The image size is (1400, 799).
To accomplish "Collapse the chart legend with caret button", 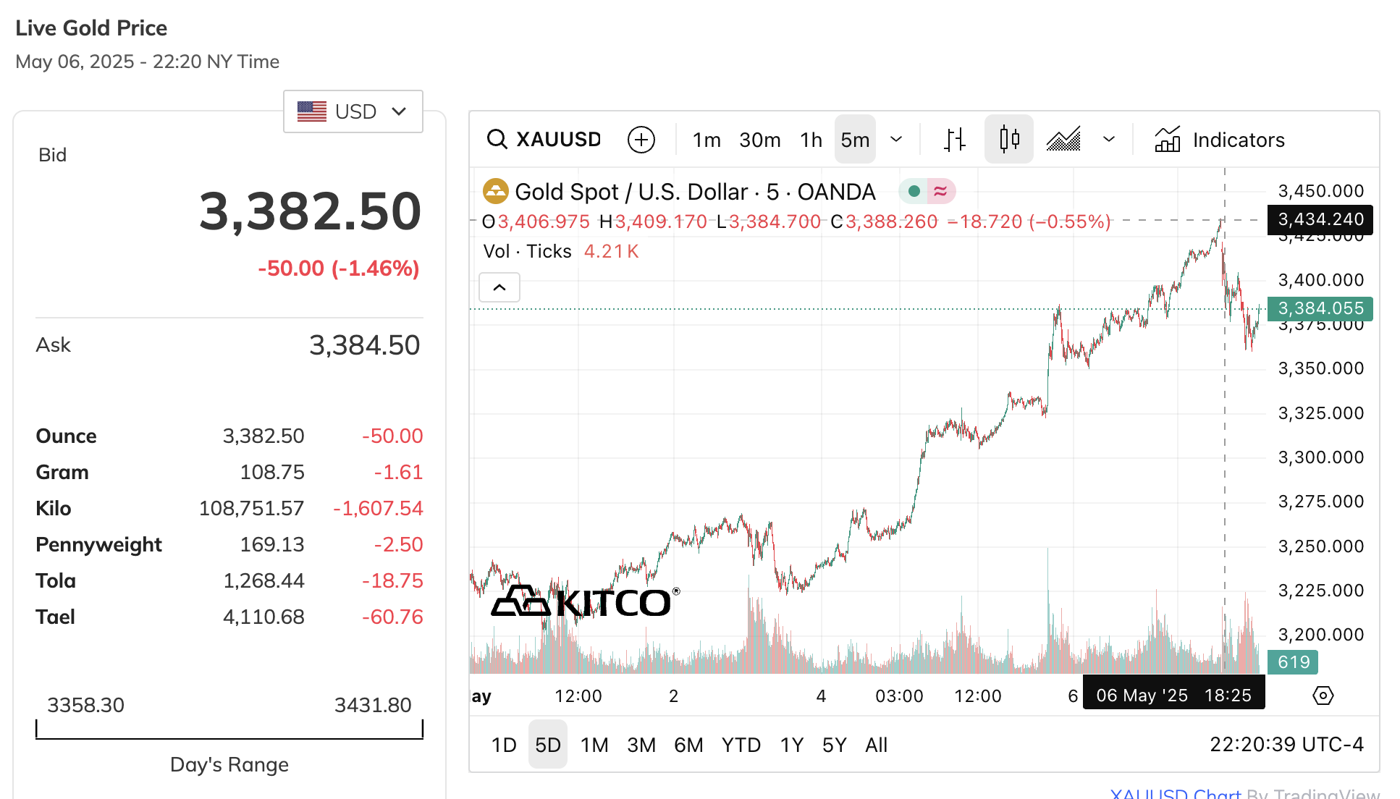I will [x=499, y=287].
